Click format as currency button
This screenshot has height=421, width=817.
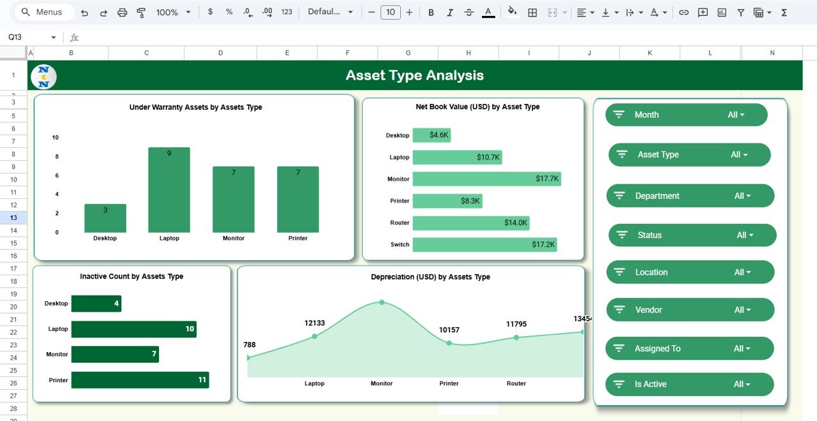tap(211, 12)
